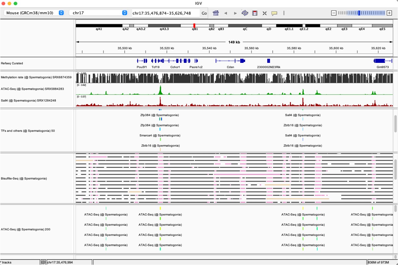Go forward with the right arrow icon
Screen dimensions: 398x265
(235, 13)
